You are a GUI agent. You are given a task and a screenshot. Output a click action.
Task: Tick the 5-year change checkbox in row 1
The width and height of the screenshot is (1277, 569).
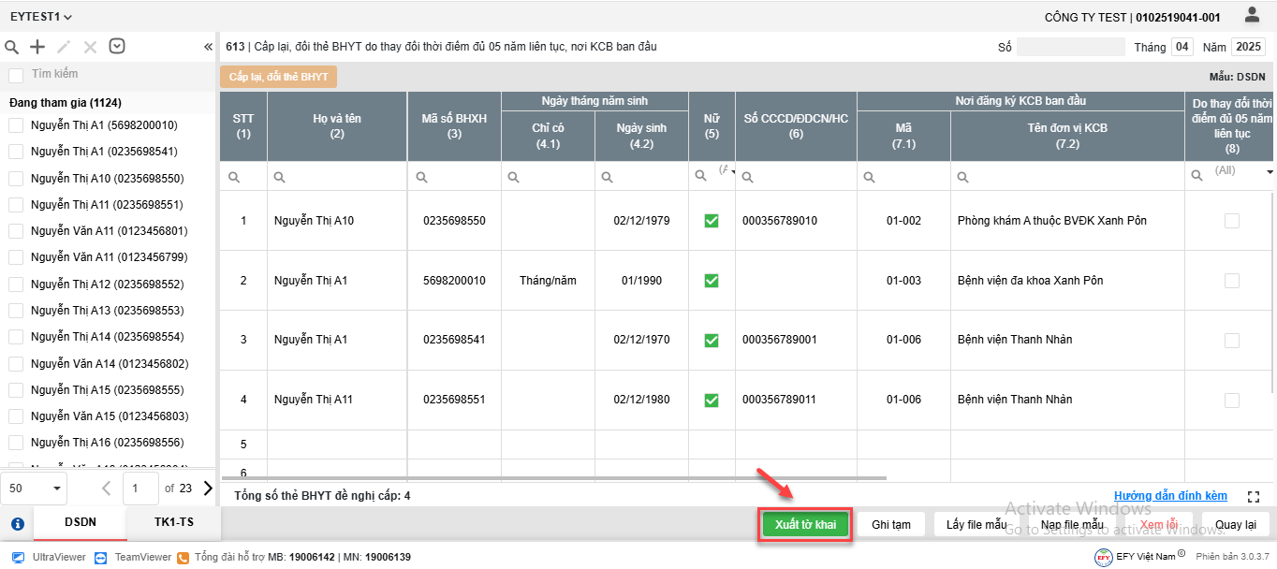1231,221
